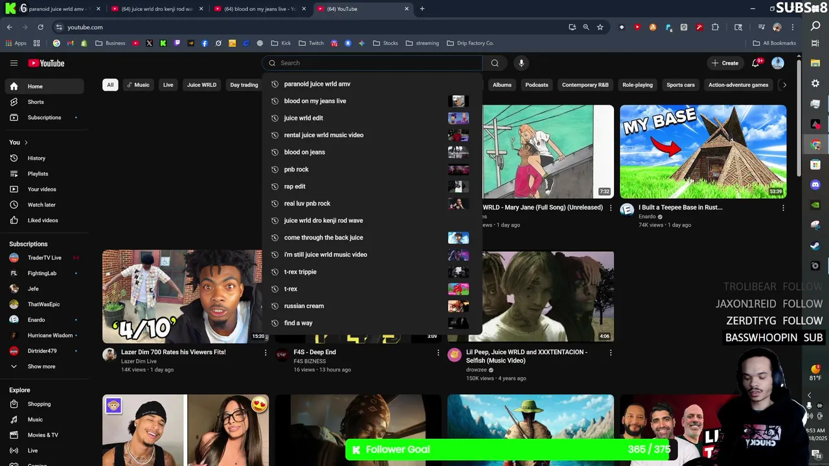Click in the YouTube search field
The width and height of the screenshot is (829, 466).
click(372, 63)
